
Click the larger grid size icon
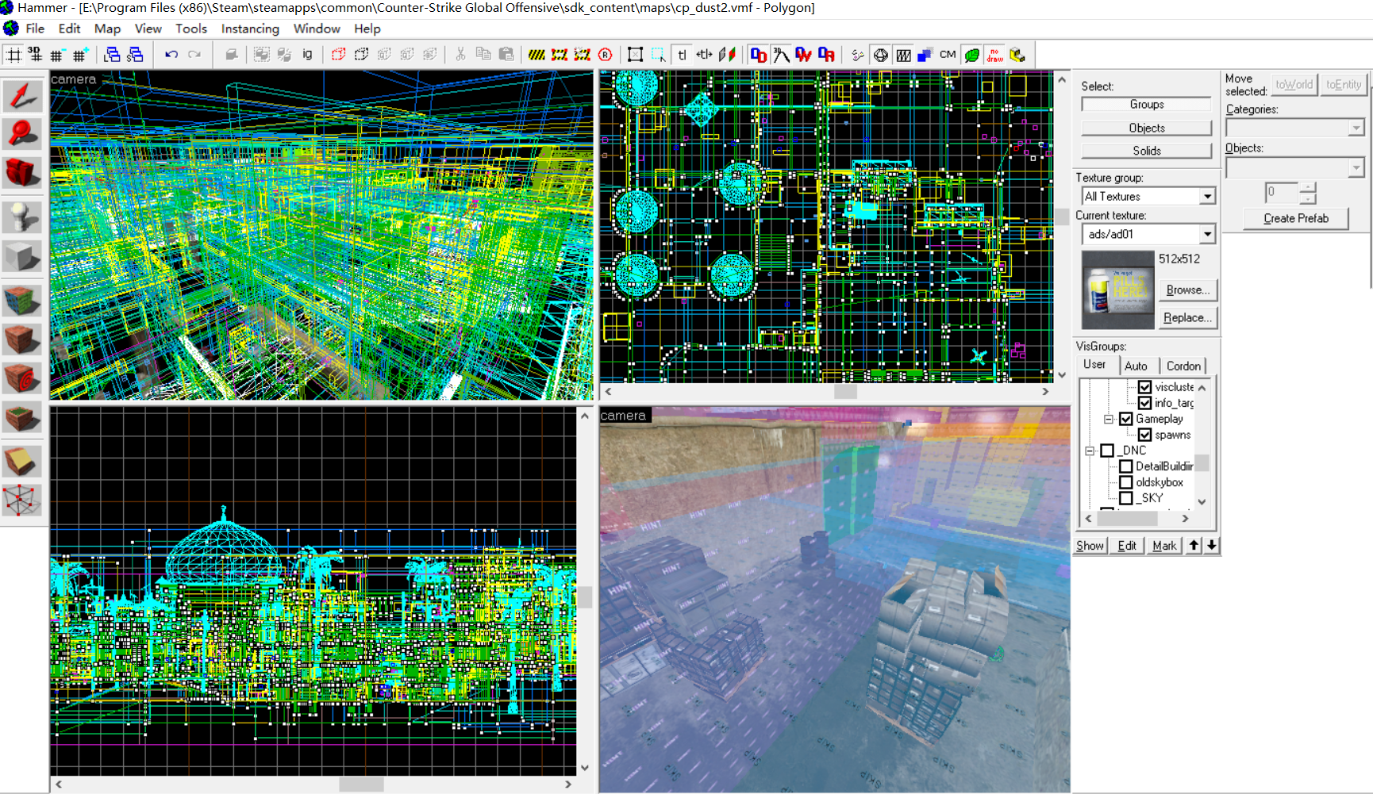click(79, 55)
